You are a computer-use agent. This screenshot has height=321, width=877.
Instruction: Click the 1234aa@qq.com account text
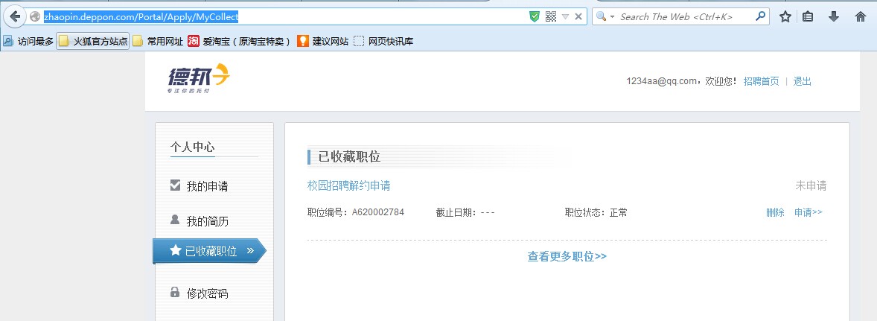pyautogui.click(x=661, y=81)
